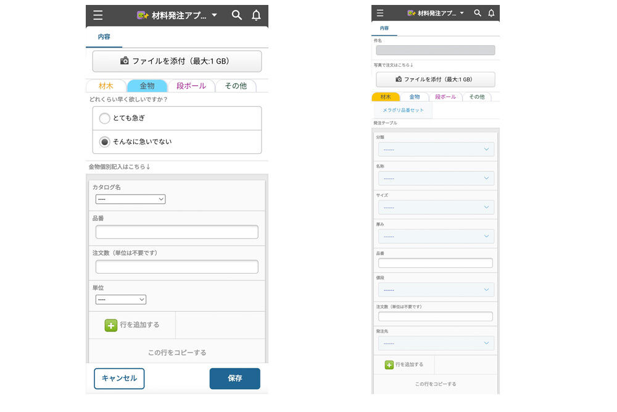Click green plus icon in left screen
Screen dimensions: 617x412
click(111, 326)
